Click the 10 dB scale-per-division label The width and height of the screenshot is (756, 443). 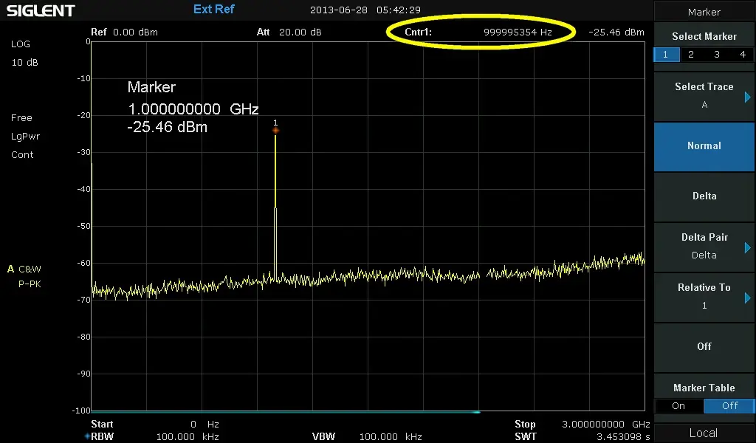click(24, 62)
